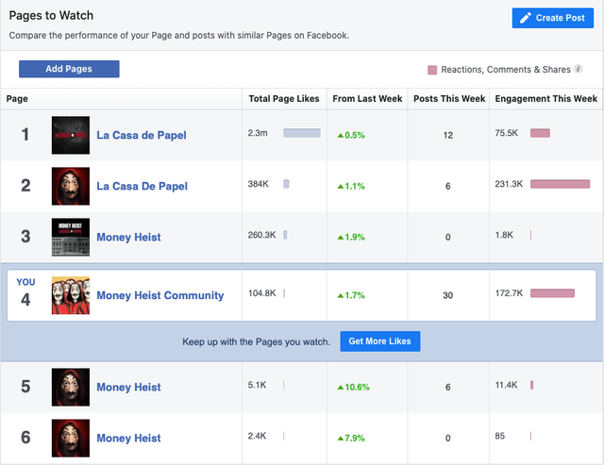Click the 1.1% growth figure
This screenshot has width=604, height=465.
[351, 186]
